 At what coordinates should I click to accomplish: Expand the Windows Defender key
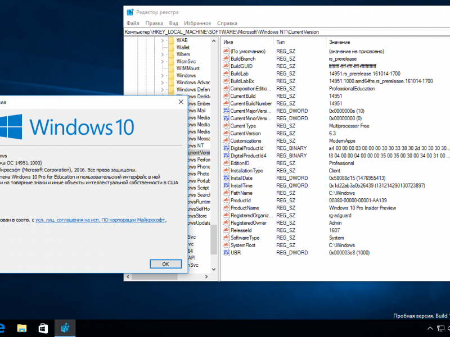(163, 89)
